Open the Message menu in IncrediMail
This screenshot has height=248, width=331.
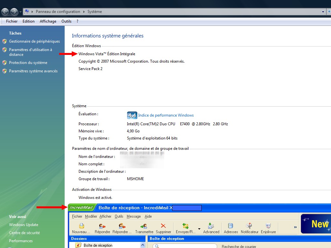point(133,216)
